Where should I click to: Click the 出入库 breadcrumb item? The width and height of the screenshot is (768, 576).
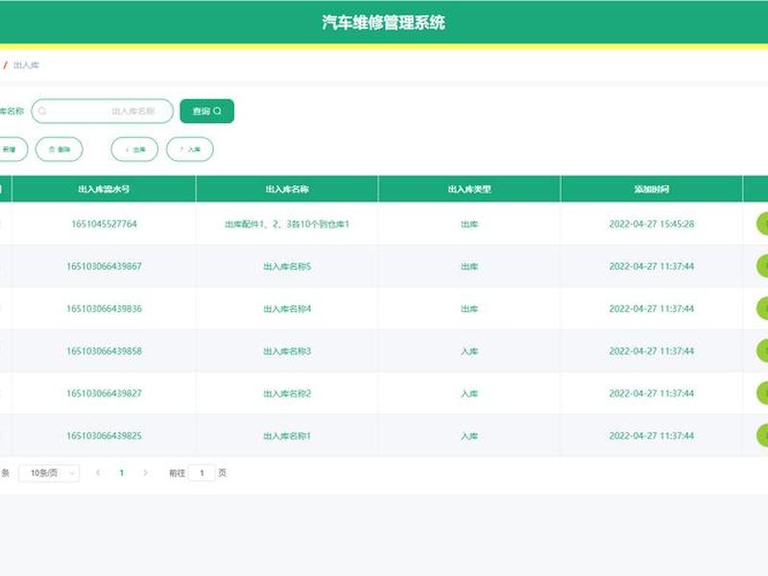pos(26,65)
